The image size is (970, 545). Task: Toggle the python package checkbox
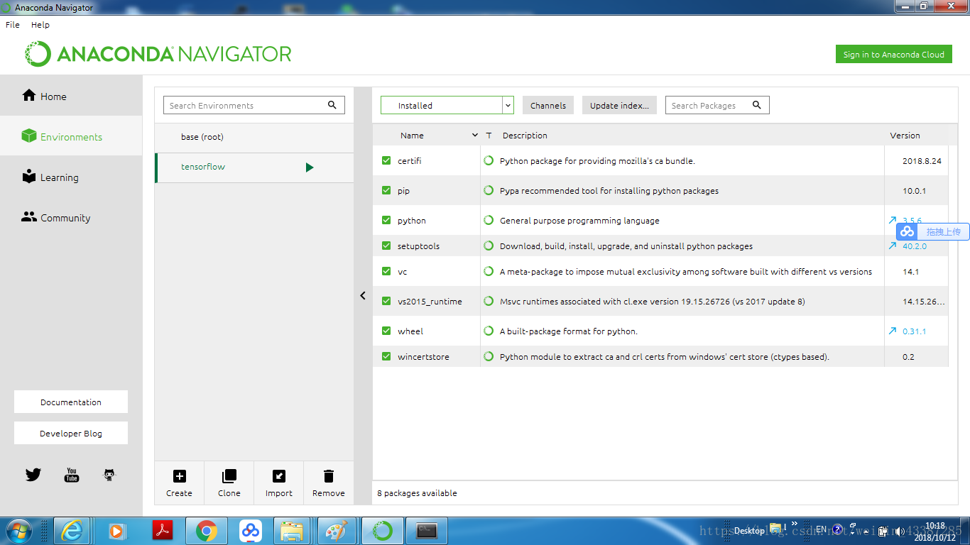386,220
